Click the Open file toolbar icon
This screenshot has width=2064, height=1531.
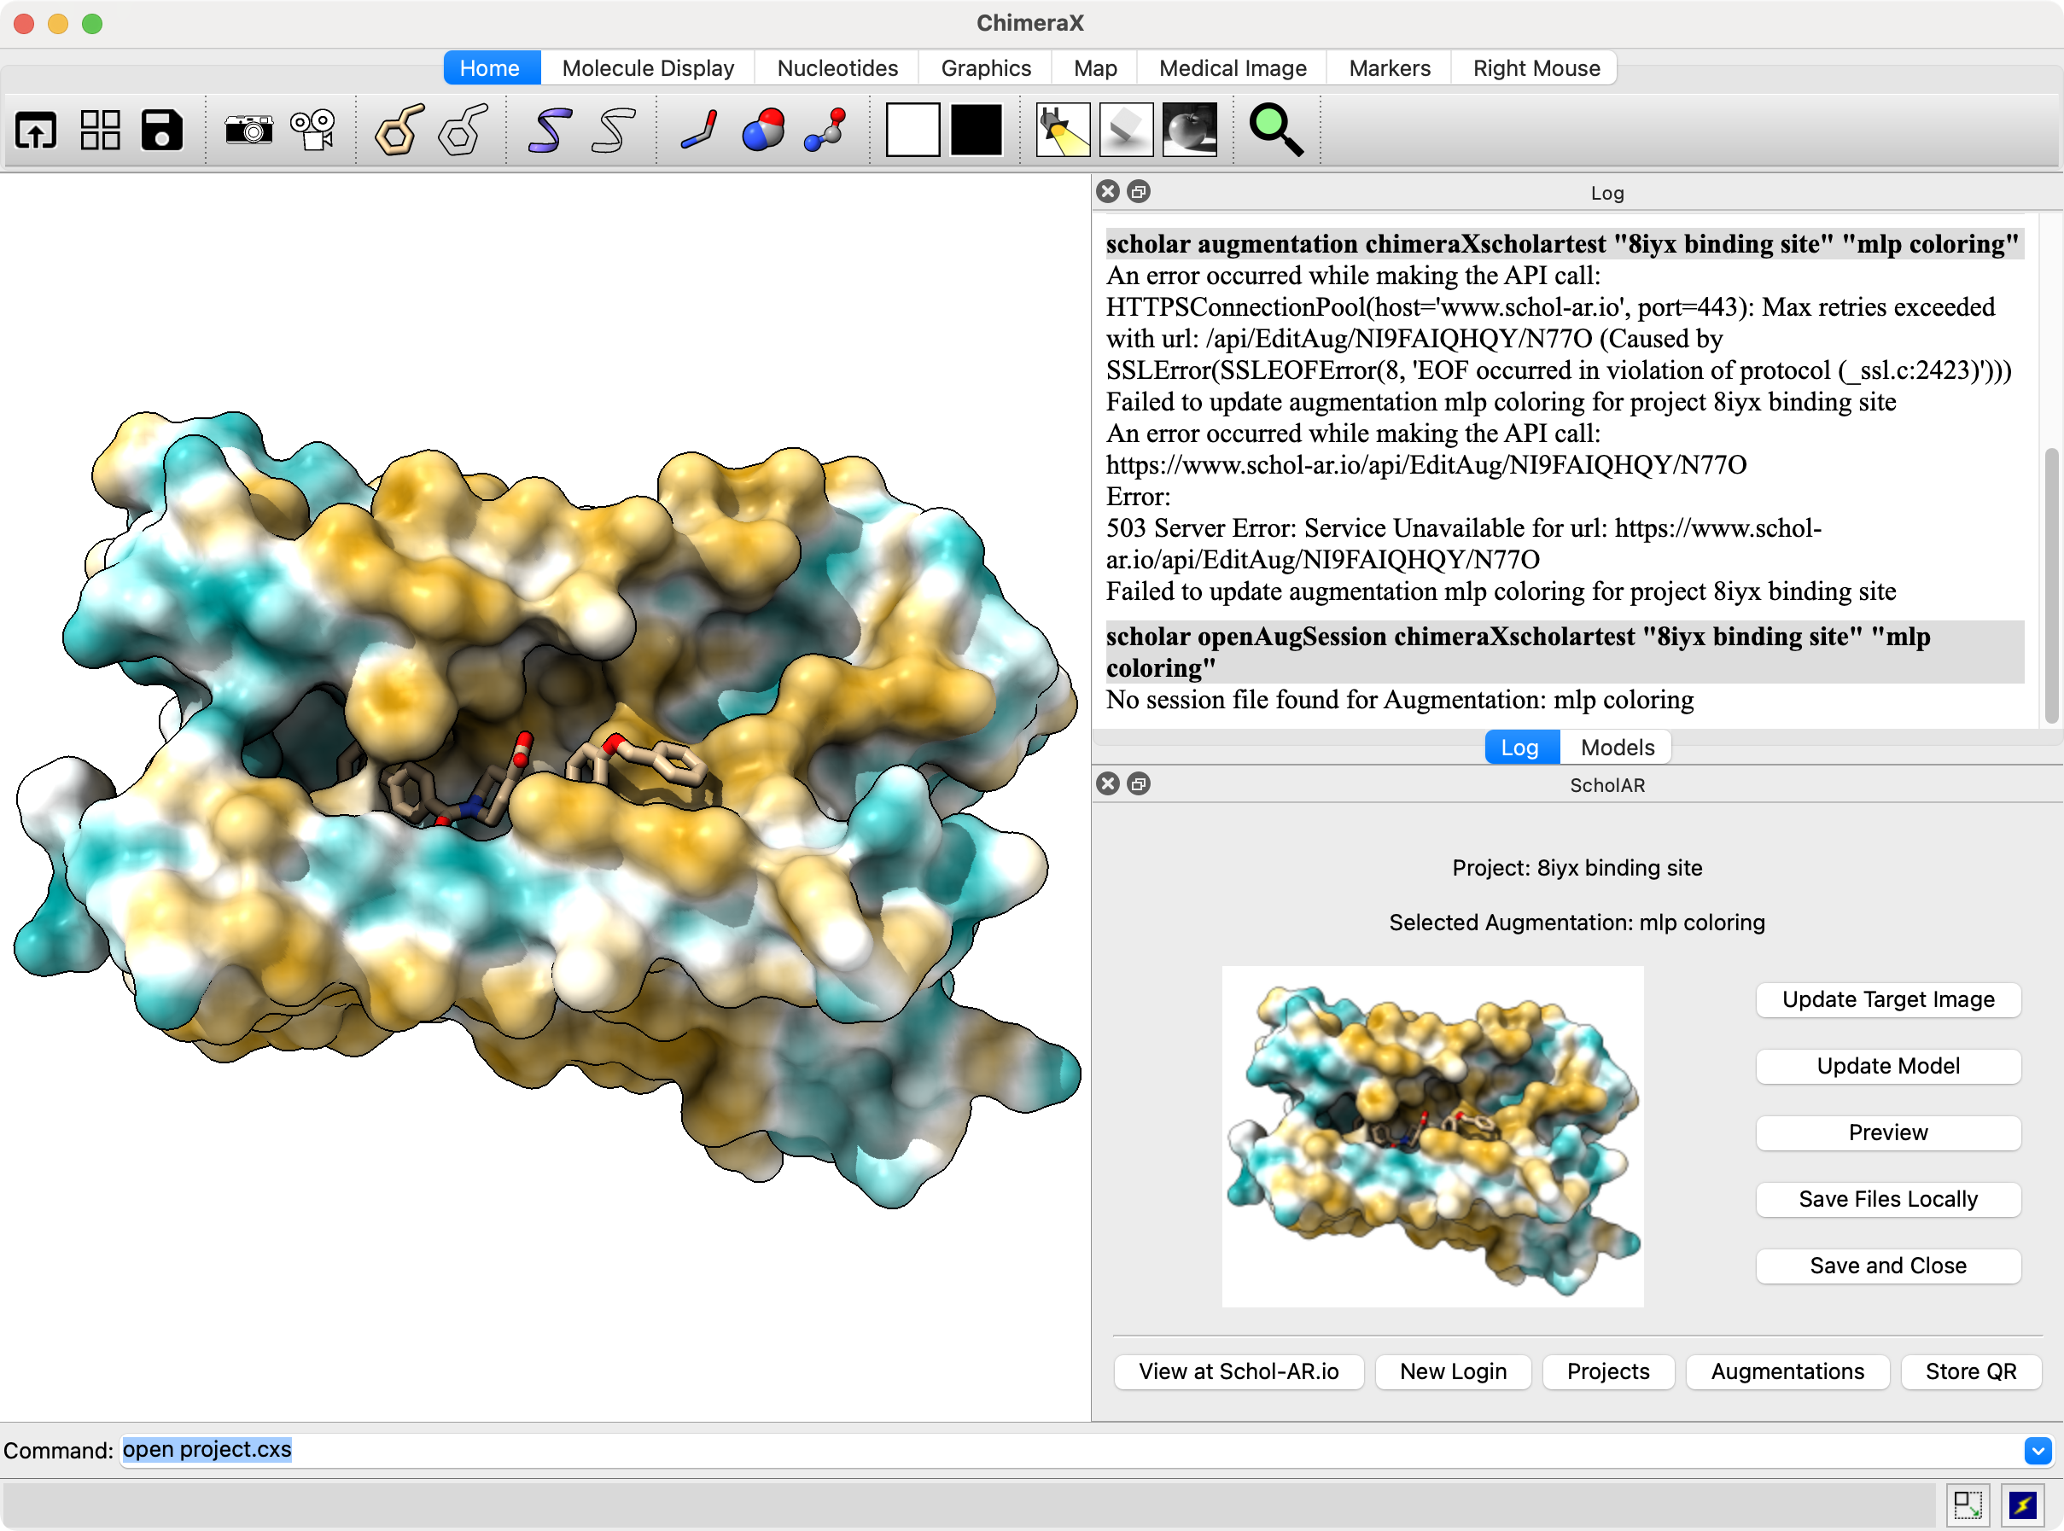(36, 130)
